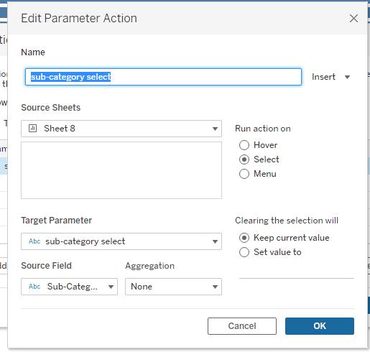Expand the Source Sheets Sheet 8 dropdown
370x352 pixels.
[121, 129]
